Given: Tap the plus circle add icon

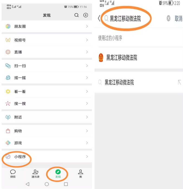Looking at the screenshot, I should click(x=86, y=15).
